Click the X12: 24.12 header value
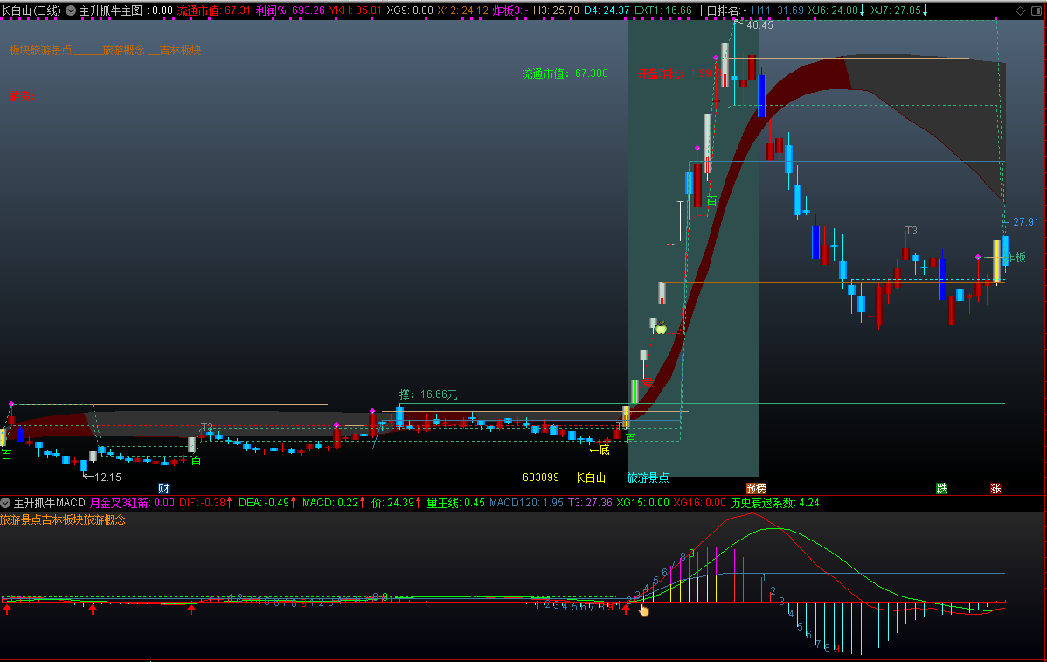Screen dimensions: 1047x662 pos(462,10)
